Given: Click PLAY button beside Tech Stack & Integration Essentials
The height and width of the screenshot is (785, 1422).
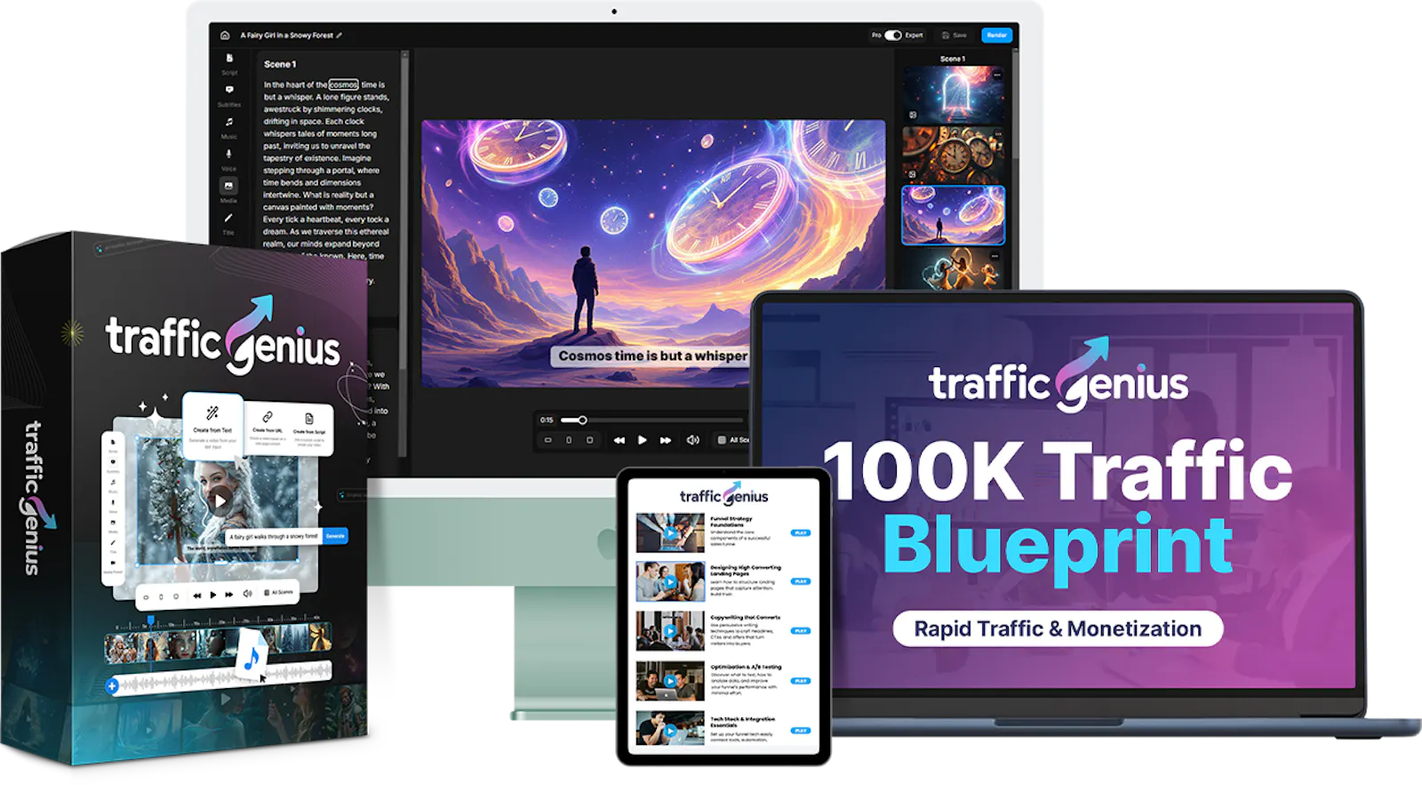Looking at the screenshot, I should click(801, 731).
